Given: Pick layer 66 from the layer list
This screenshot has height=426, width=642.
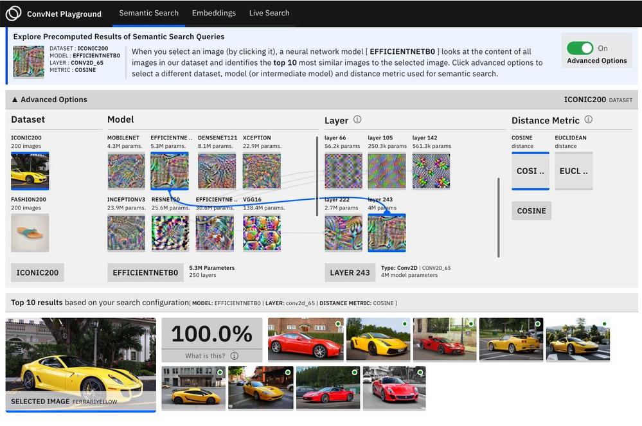Looking at the screenshot, I should click(343, 170).
